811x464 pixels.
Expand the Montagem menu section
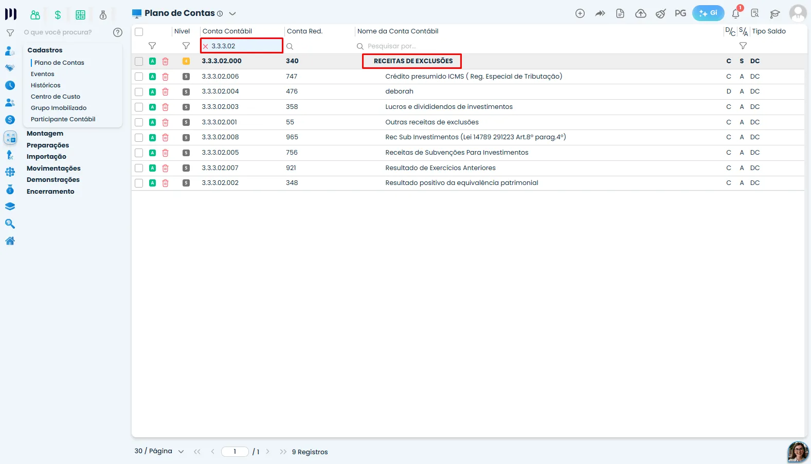pyautogui.click(x=45, y=134)
